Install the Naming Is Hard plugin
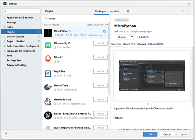Viewport: 195px width, 140px height. click(x=100, y=100)
